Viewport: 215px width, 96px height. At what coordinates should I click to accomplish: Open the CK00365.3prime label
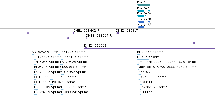[x=73, y=67]
